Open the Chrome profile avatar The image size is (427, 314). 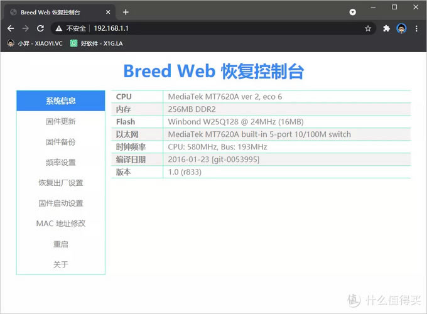point(401,28)
